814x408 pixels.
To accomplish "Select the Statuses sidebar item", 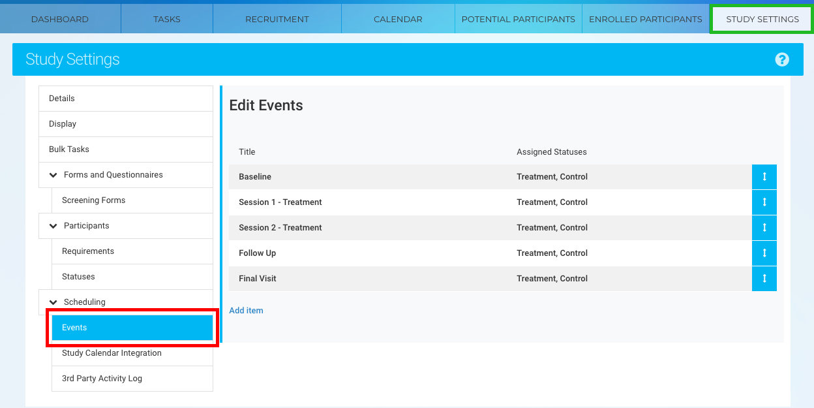I will (x=78, y=277).
